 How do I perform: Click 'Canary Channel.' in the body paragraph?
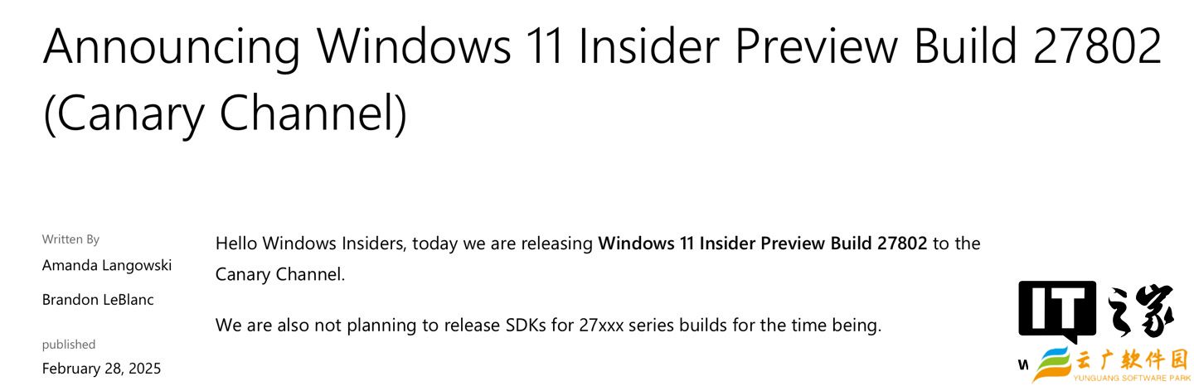tap(279, 274)
